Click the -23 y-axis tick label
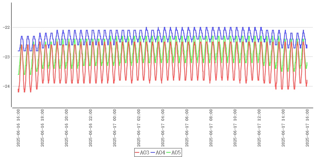316x157 pixels. (6, 57)
